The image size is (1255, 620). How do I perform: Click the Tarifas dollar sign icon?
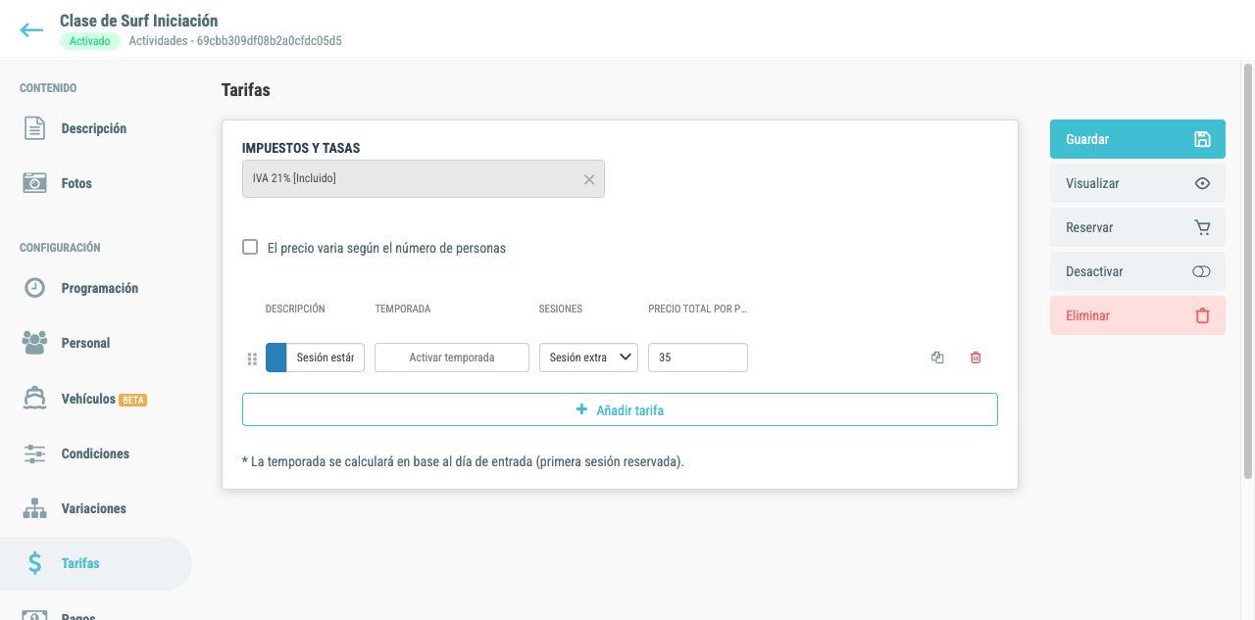point(34,563)
